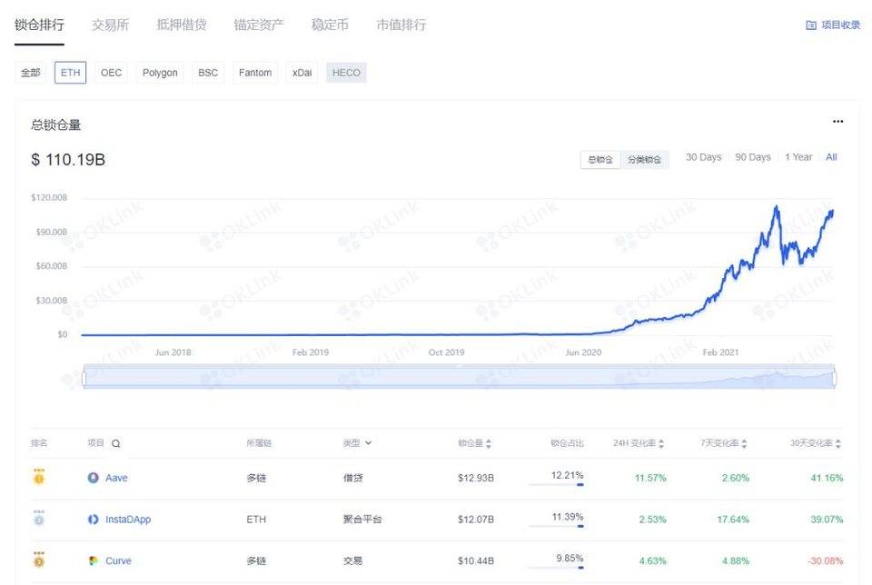Show 30 Days chart range

[703, 157]
